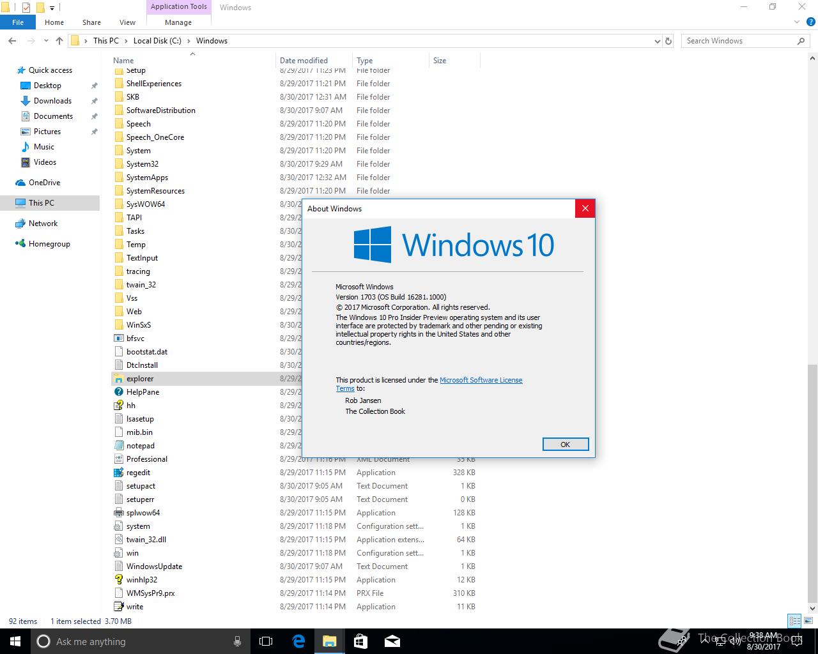Screen dimensions: 818x654
Task: Switch to Details view layout
Action: coord(794,621)
